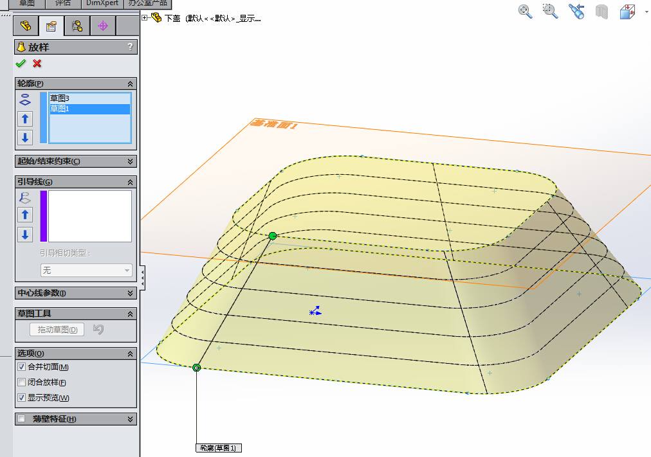Switch to the DimXpert tab

coord(102,3)
